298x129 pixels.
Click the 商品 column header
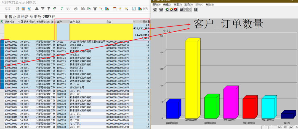(119, 22)
